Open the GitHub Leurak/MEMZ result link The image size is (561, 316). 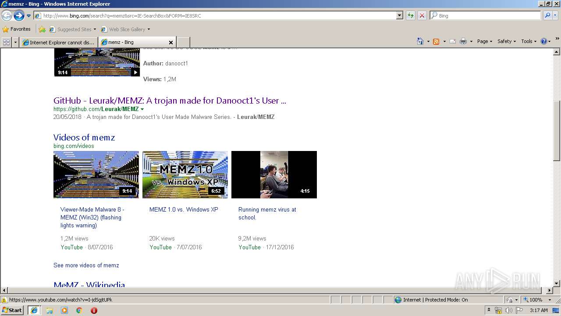click(170, 101)
